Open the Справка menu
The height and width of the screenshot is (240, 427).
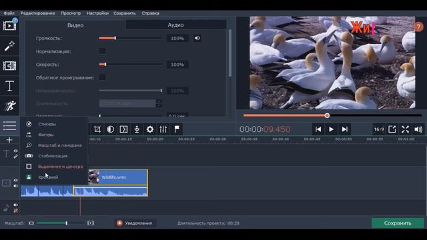pos(150,13)
